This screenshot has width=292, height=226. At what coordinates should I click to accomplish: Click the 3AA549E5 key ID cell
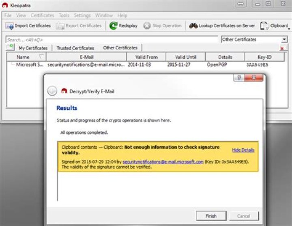[x=257, y=65]
